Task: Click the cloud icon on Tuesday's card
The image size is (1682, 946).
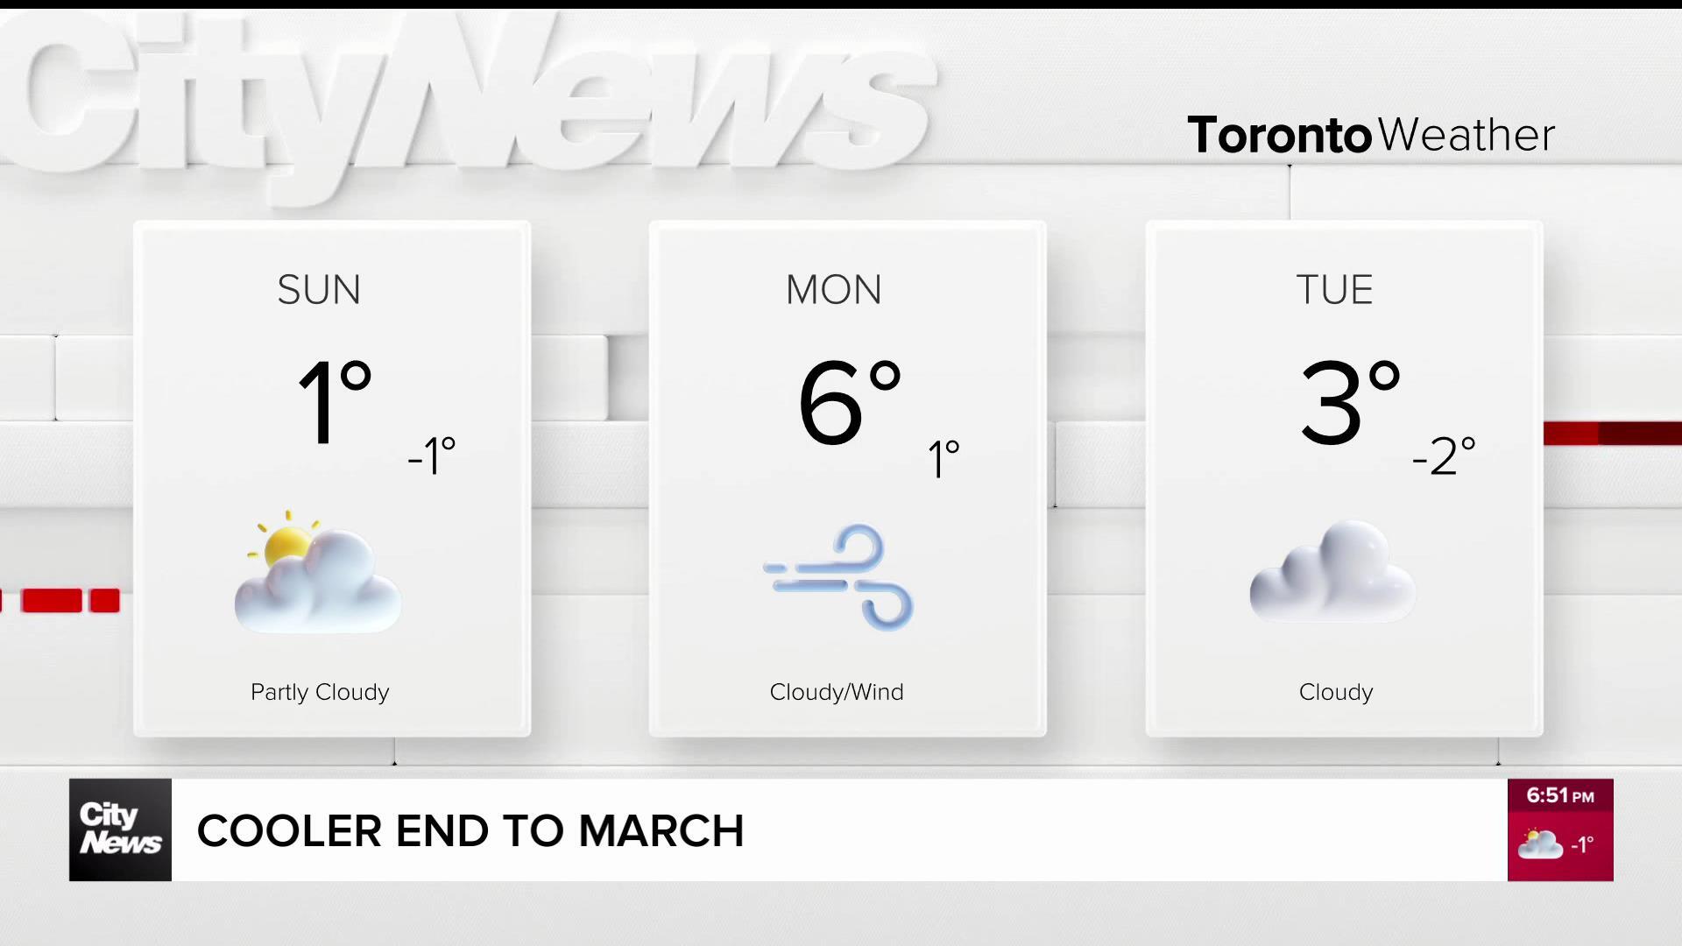Action: click(1332, 572)
